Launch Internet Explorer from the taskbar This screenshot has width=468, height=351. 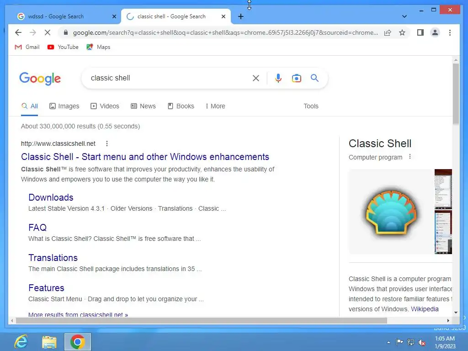(x=21, y=342)
